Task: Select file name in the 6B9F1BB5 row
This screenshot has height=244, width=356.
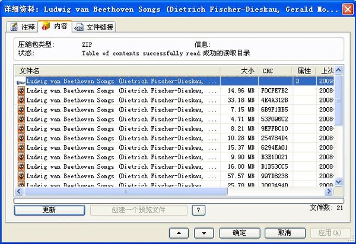Action: [122, 110]
